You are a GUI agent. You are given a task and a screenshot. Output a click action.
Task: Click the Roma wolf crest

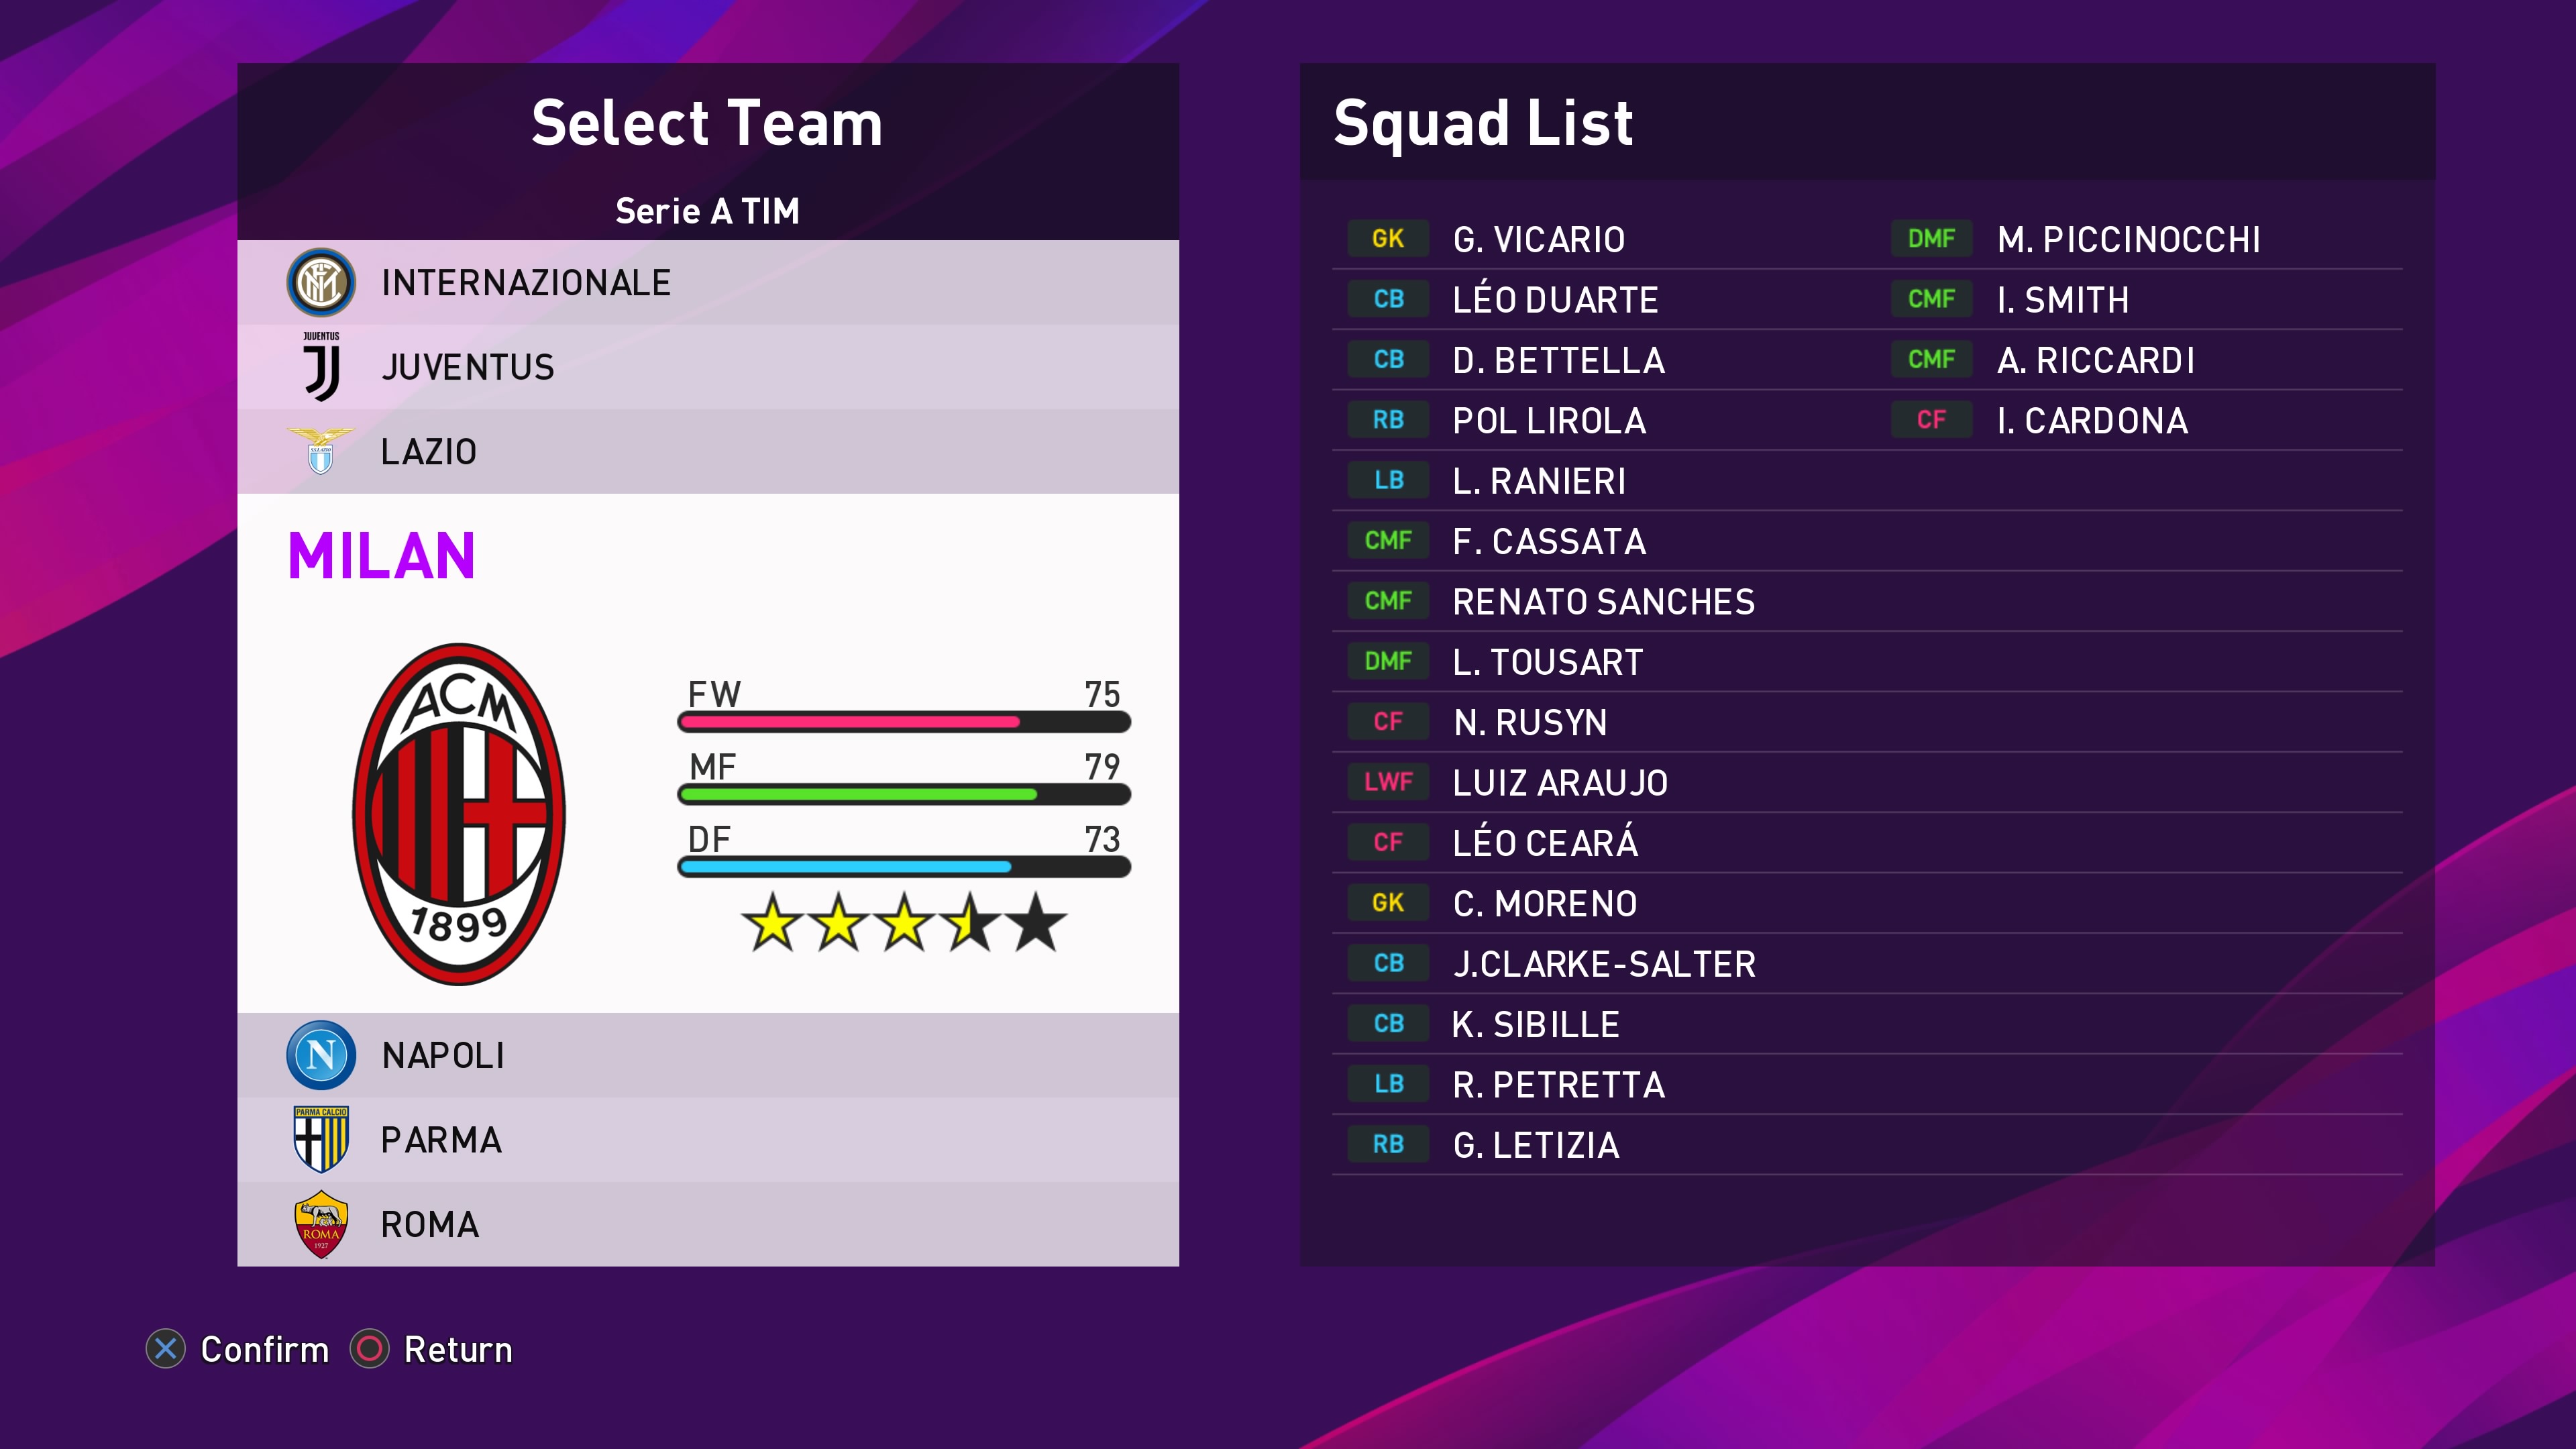click(320, 1223)
